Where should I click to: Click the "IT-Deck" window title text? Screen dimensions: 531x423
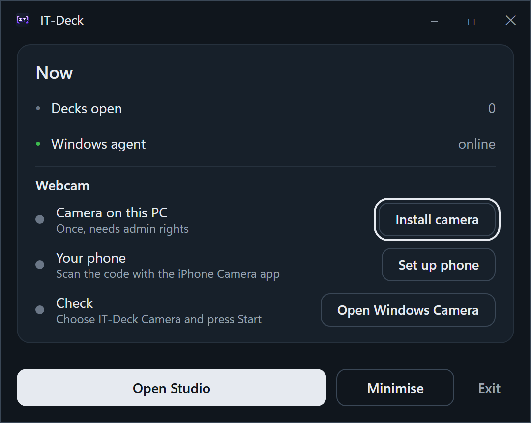pos(62,20)
